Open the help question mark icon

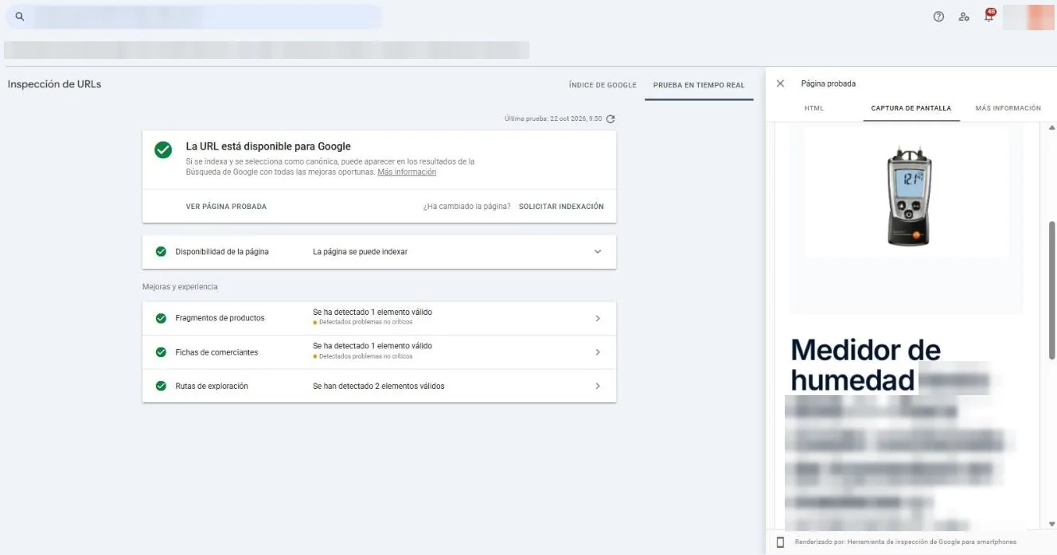[x=938, y=17]
